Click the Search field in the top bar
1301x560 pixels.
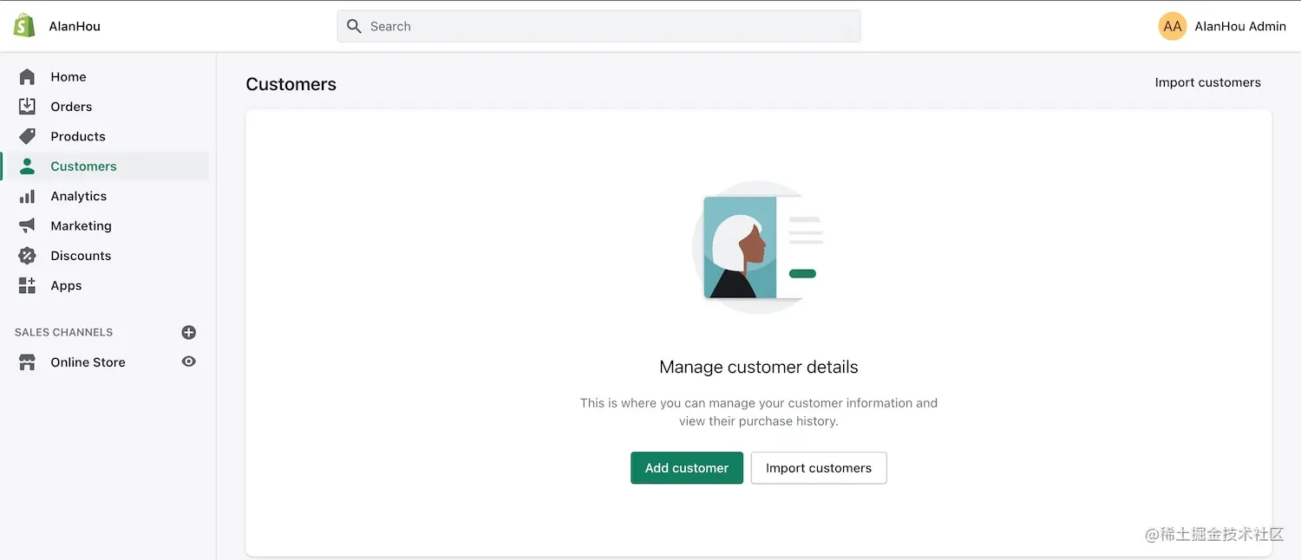click(x=598, y=26)
